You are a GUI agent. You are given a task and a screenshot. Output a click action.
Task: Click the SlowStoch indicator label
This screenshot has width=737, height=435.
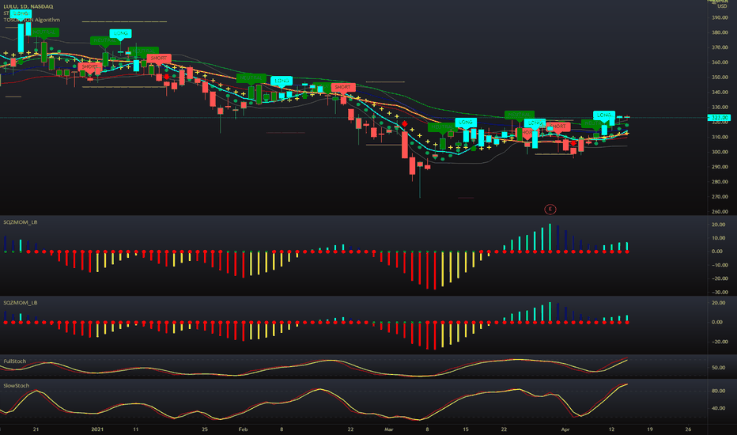[16, 386]
